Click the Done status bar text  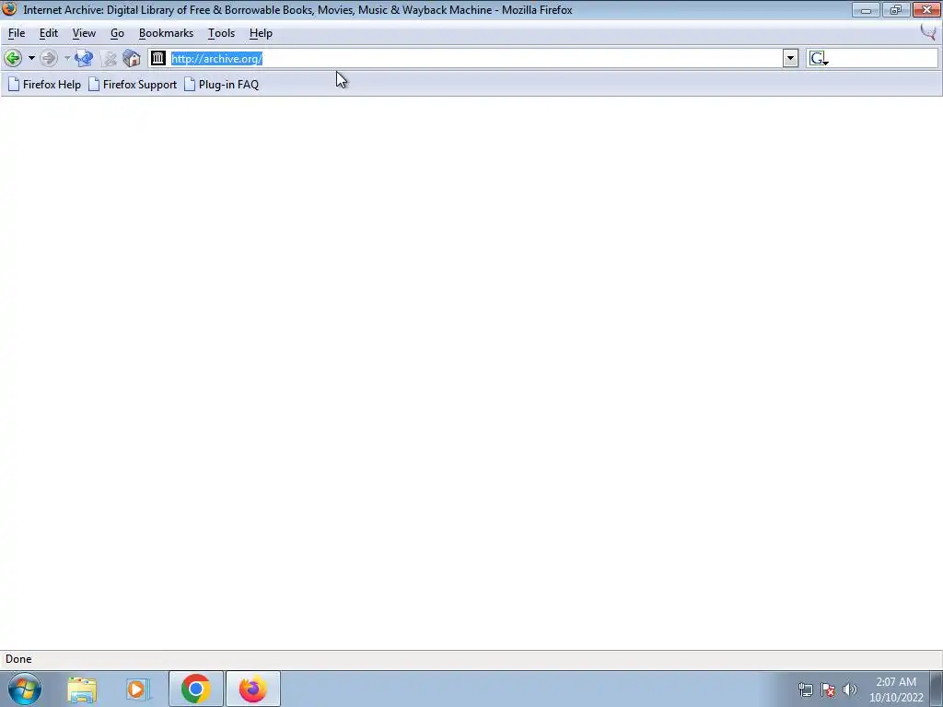point(18,659)
